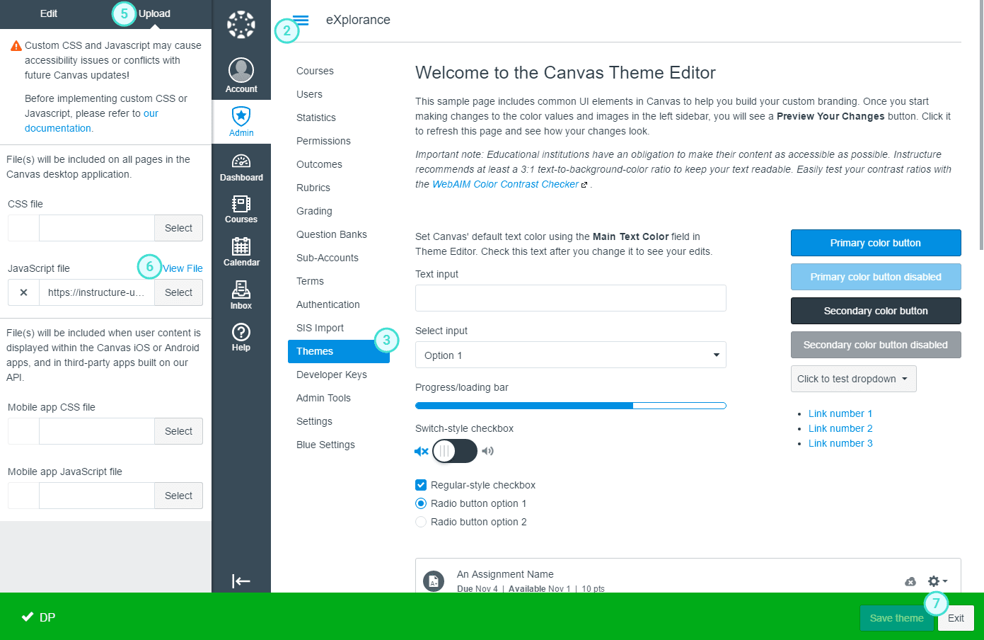
Task: Open Rubrics in admin menu
Action: [313, 188]
